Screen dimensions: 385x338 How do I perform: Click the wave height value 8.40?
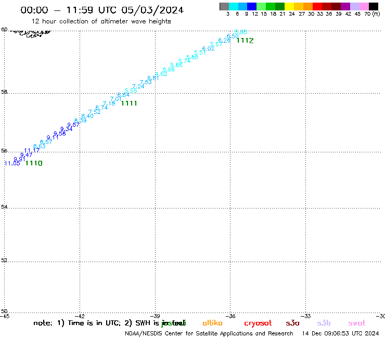pyautogui.click(x=87, y=116)
